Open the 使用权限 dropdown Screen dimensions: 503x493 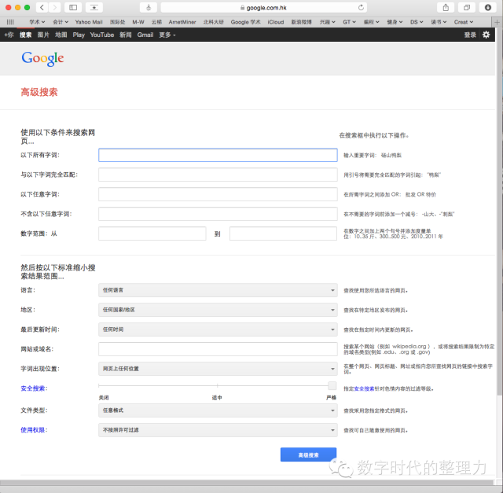[218, 430]
